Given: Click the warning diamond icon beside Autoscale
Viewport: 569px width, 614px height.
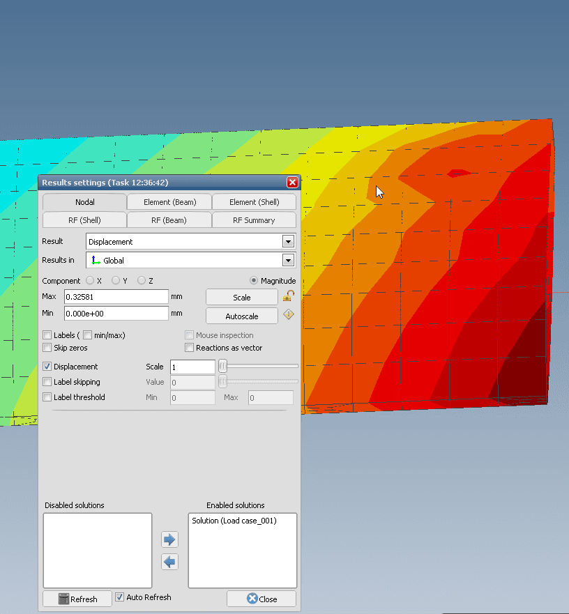Looking at the screenshot, I should (288, 315).
